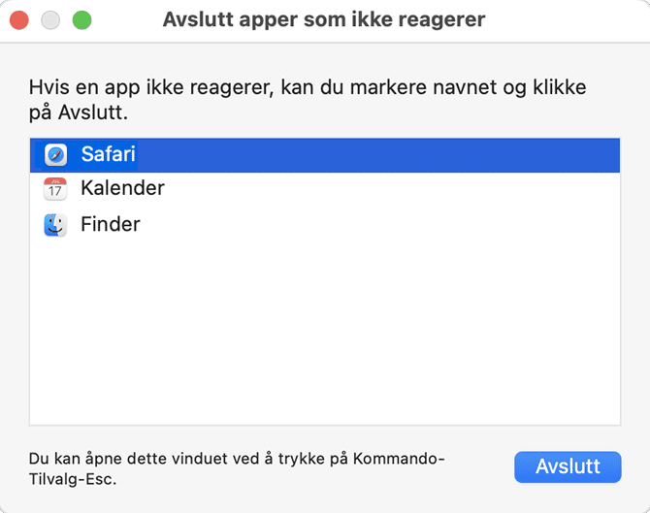This screenshot has height=513, width=650.
Task: Click blank space right of Kalender name
Action: [390, 189]
